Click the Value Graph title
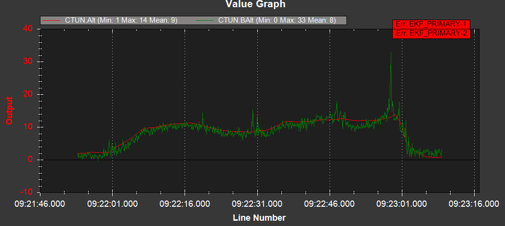This screenshot has width=505, height=226. point(255,4)
